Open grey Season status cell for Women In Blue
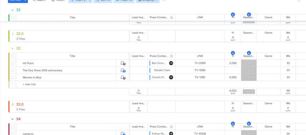The image size is (306, 135). [249, 77]
